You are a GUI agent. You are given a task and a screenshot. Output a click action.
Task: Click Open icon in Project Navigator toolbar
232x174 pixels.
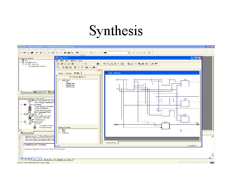point(24,53)
